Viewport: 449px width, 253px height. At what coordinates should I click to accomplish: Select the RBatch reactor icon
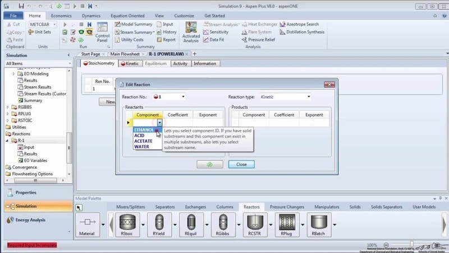pos(319,225)
